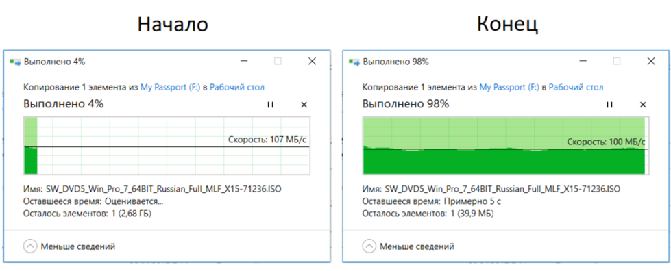Pause the copy at 4% progress
This screenshot has width=671, height=271.
pyautogui.click(x=270, y=105)
